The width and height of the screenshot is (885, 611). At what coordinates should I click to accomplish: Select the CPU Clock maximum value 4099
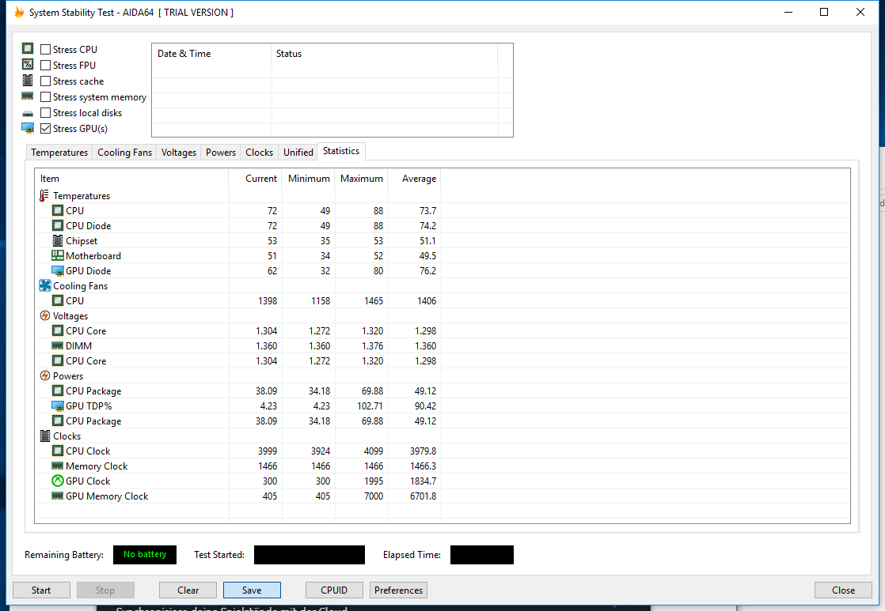[x=374, y=451]
